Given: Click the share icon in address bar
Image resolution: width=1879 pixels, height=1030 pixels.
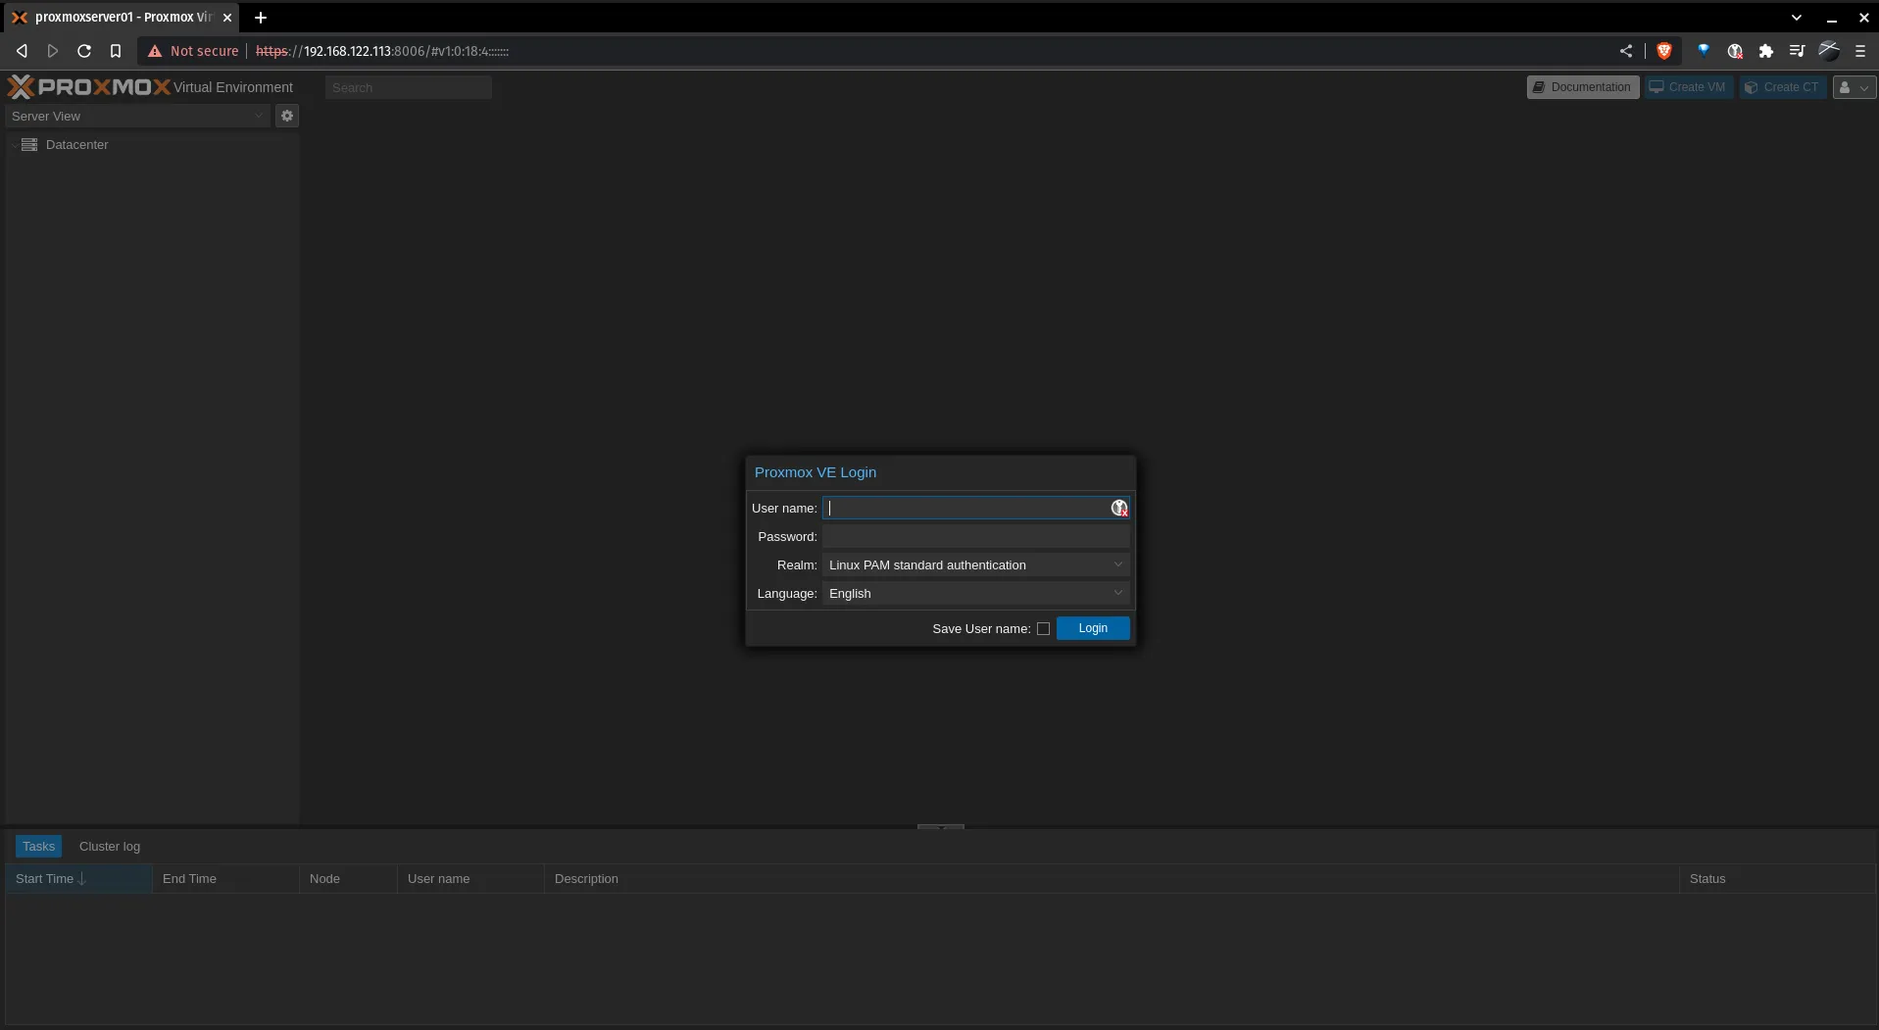Looking at the screenshot, I should pos(1626,51).
